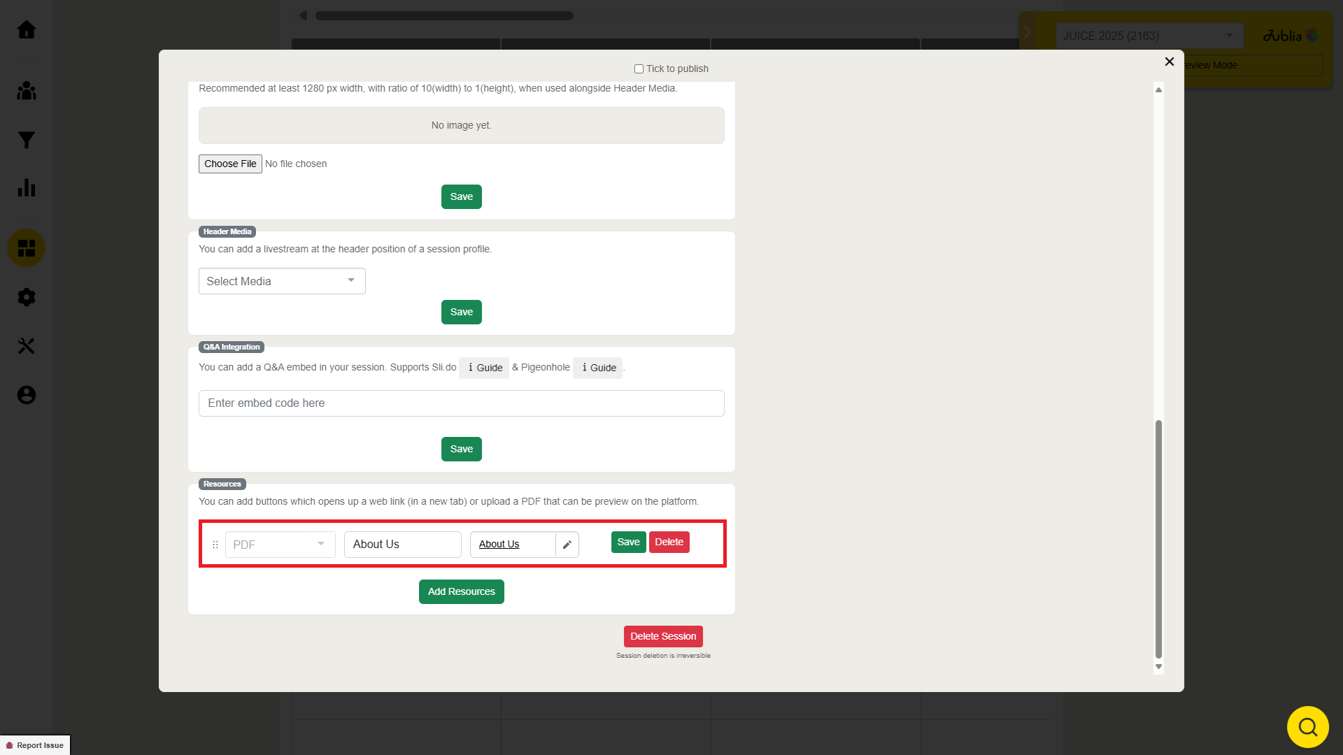Image resolution: width=1343 pixels, height=755 pixels.
Task: Tick the publish checkbox
Action: pyautogui.click(x=639, y=69)
